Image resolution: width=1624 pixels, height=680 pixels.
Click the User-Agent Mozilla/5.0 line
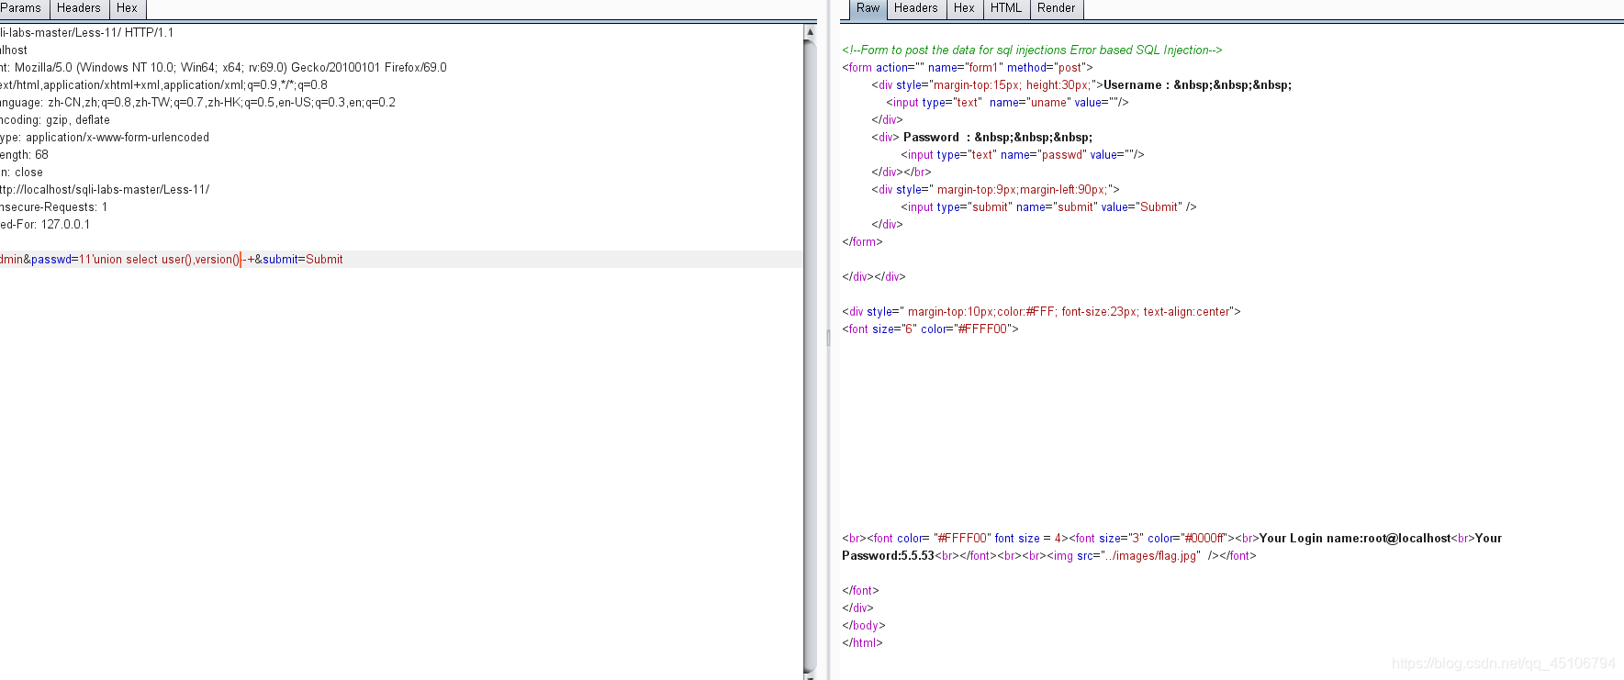click(223, 68)
